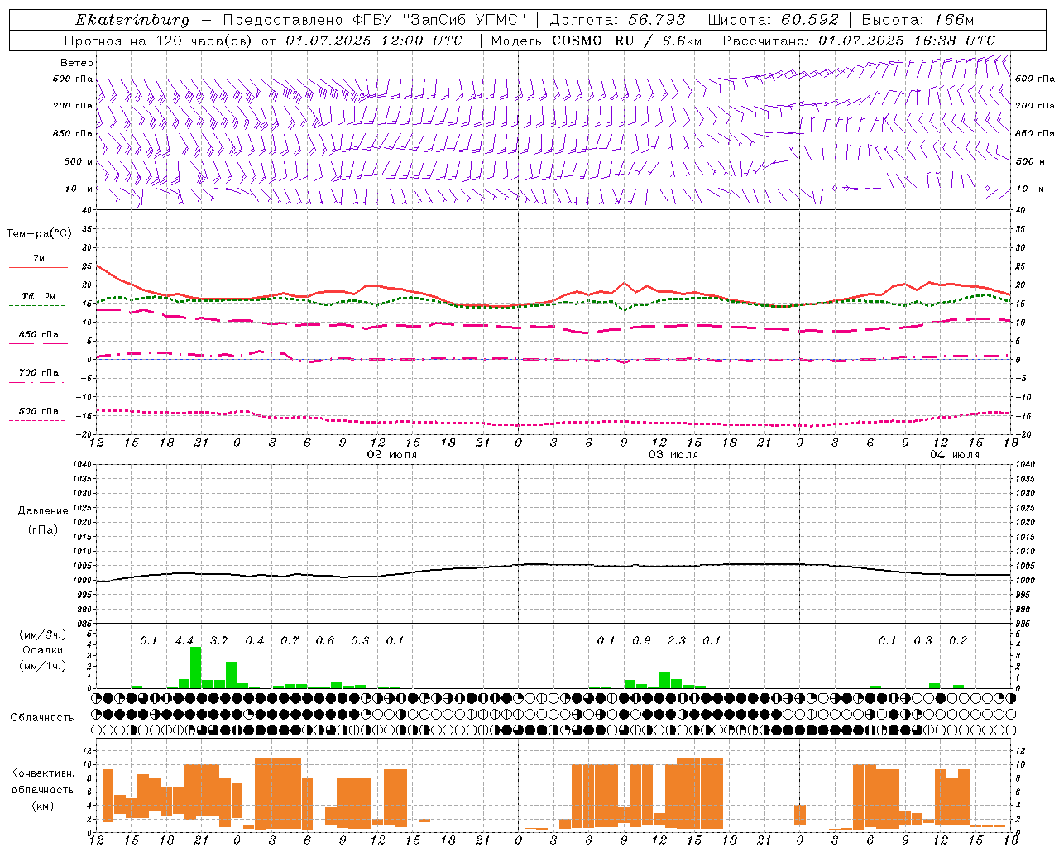
Task: Click the 0.7 precipitation total
Action: coord(290,641)
